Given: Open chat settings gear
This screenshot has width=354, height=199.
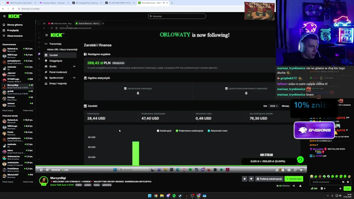Looking at the screenshot, I should coord(340,188).
